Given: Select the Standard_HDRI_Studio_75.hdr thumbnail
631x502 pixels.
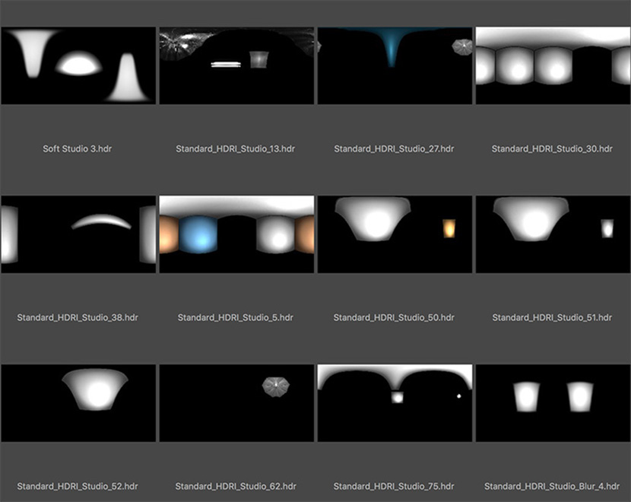Looking at the screenshot, I should point(395,403).
